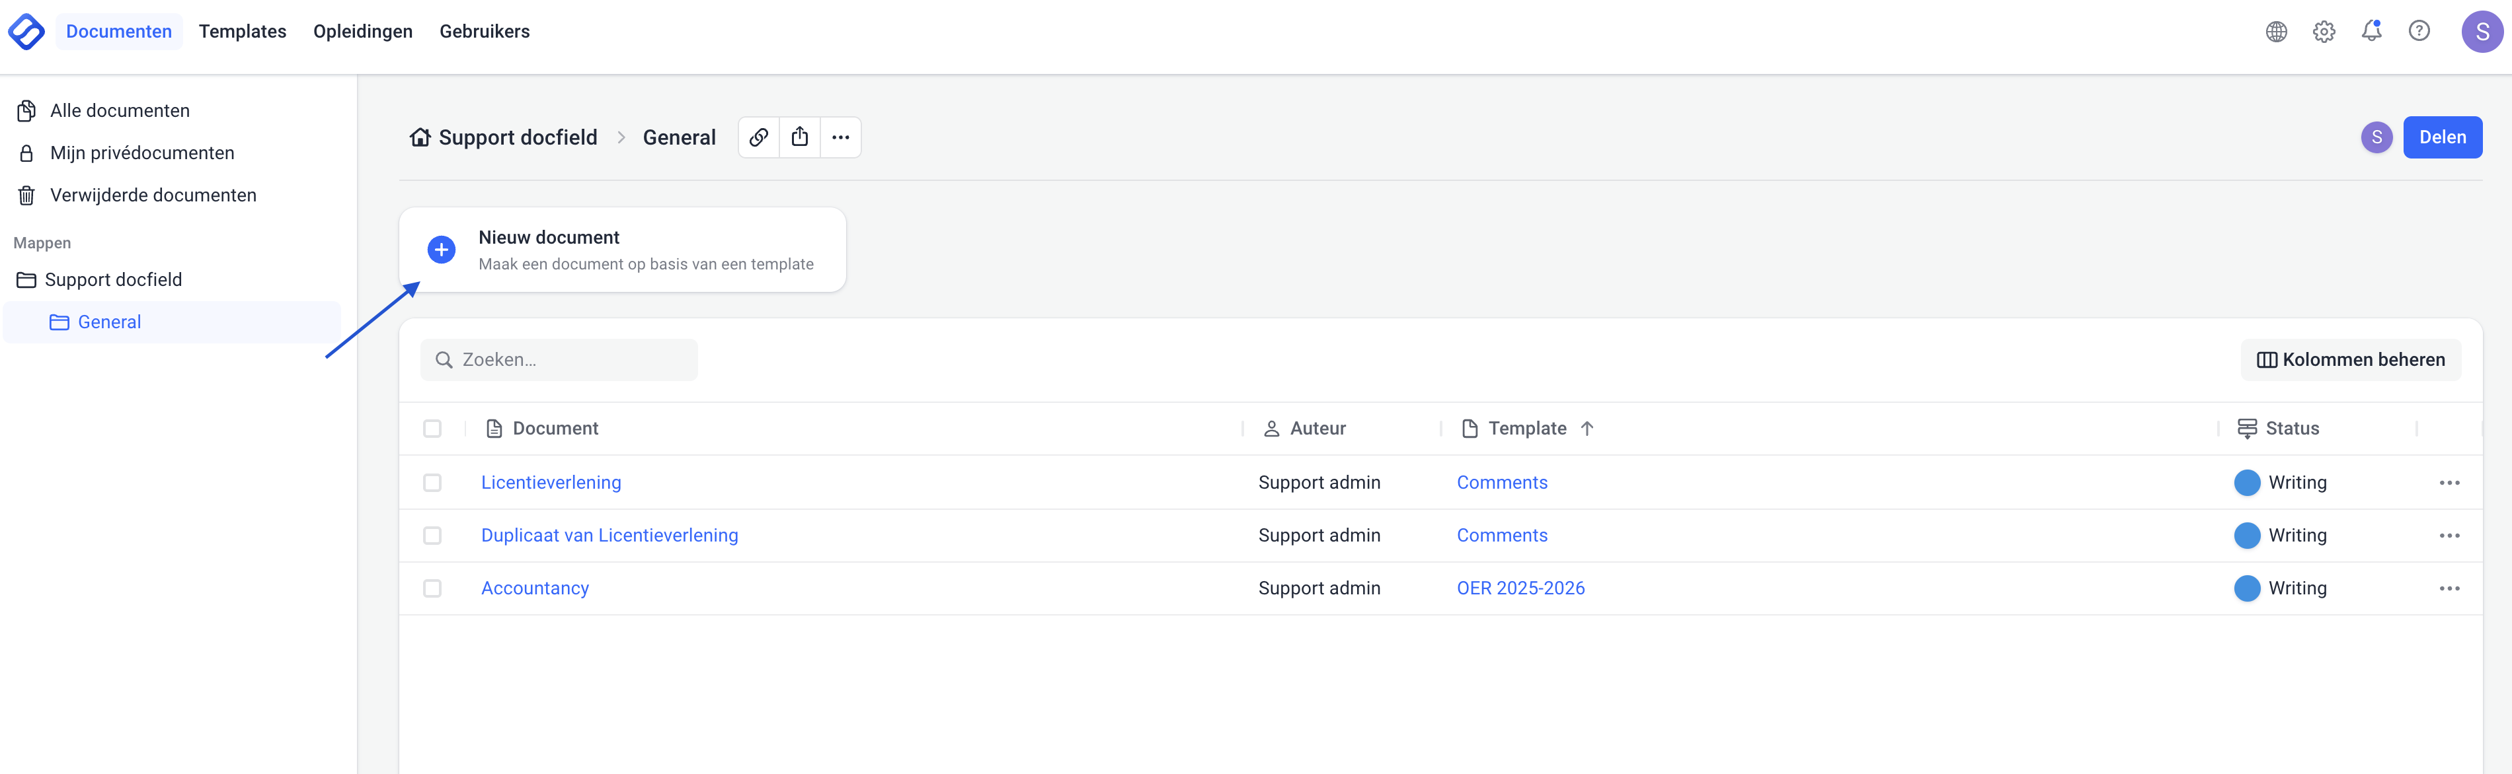Click the share/export icon in breadcrumb toolbar
The height and width of the screenshot is (774, 2512).
tap(800, 137)
